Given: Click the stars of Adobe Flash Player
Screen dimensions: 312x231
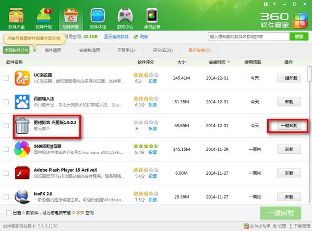Looking at the screenshot, I should pos(146,170).
